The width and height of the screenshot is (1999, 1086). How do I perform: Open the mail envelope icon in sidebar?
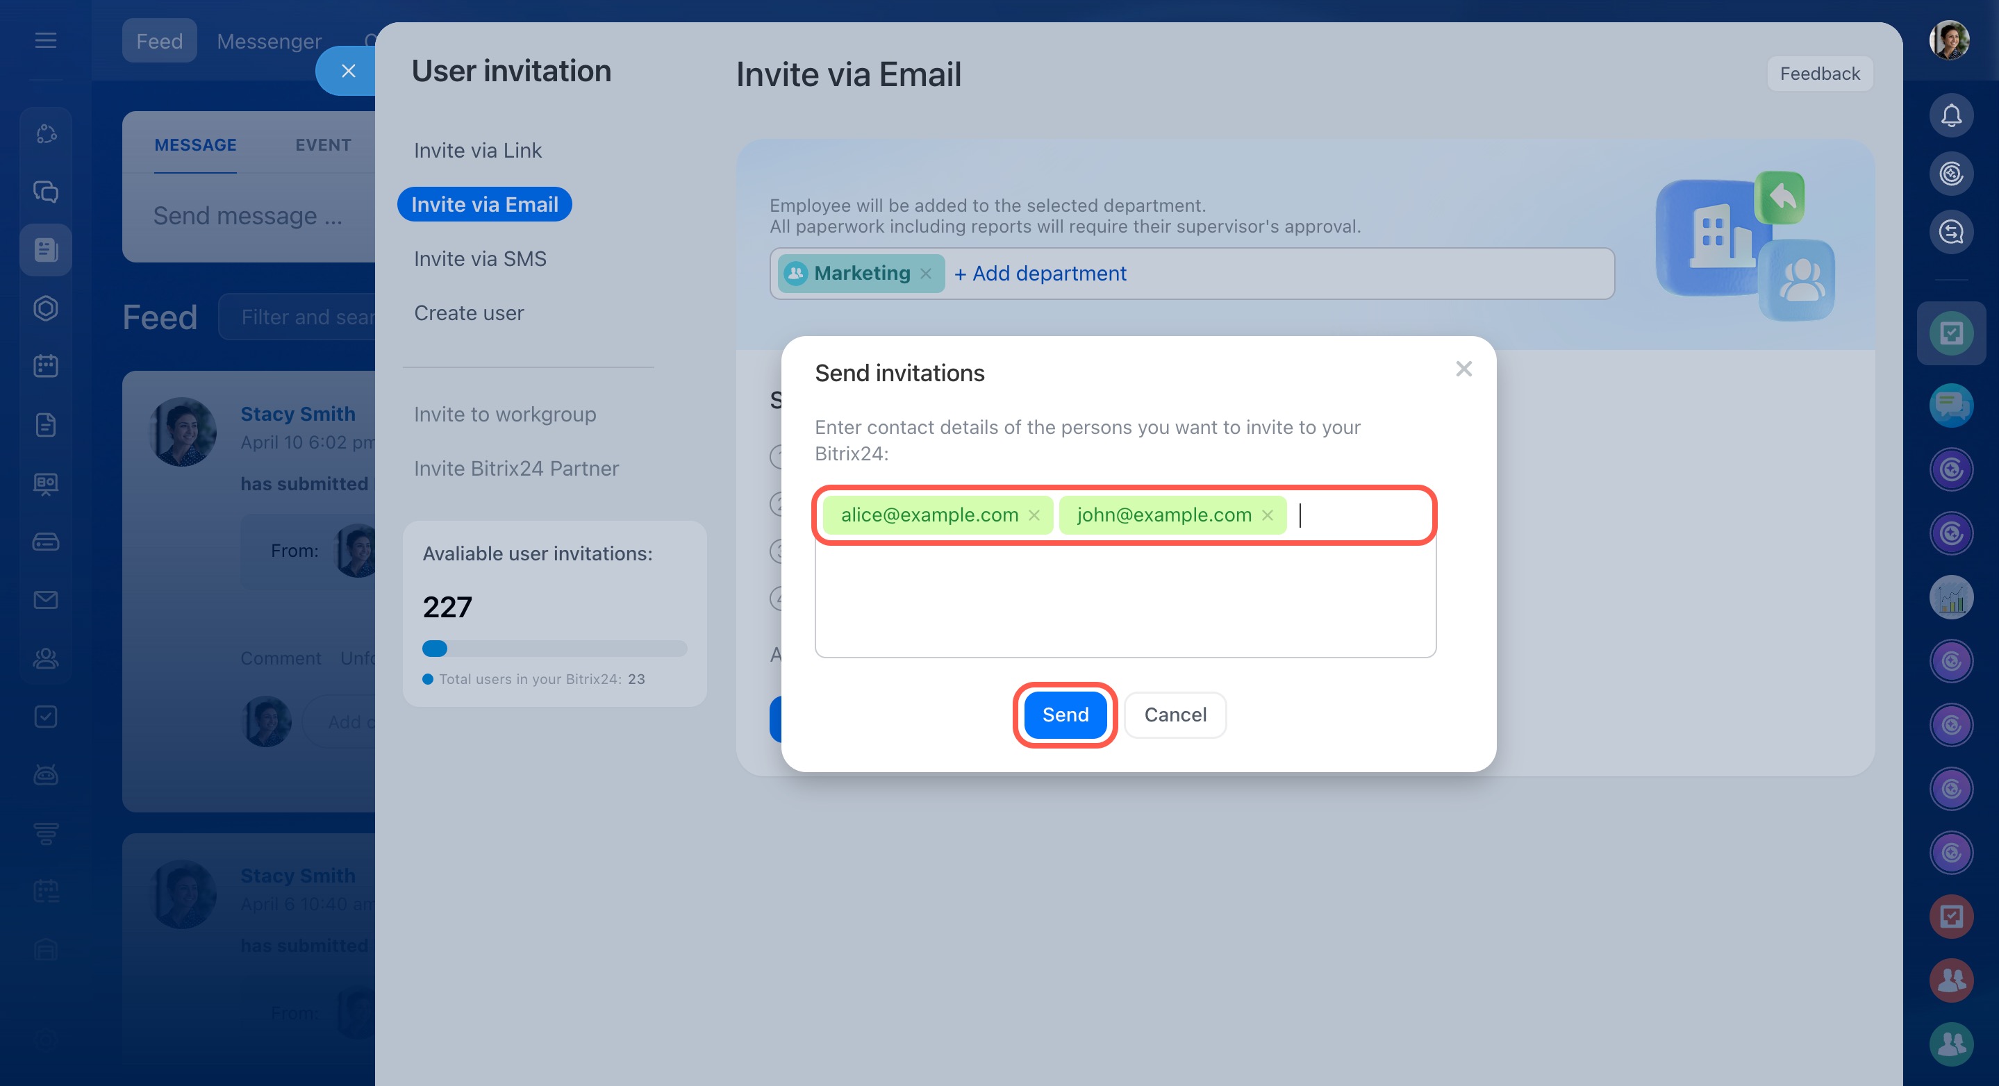(46, 600)
